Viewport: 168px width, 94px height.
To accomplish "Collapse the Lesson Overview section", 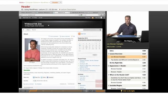I will pyautogui.click(x=108, y=54).
